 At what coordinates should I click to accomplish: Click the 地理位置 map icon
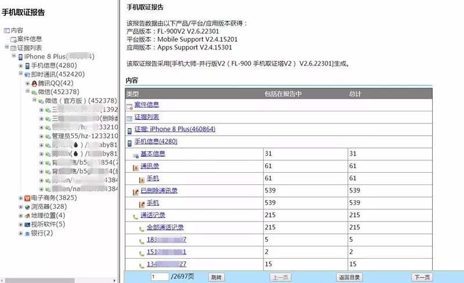[x=27, y=216]
